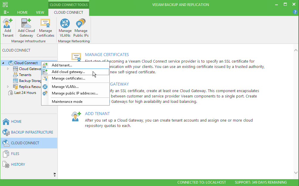Expand navigation pane options chevron
Viewport: 299px width, 186px height.
pyautogui.click(x=55, y=174)
